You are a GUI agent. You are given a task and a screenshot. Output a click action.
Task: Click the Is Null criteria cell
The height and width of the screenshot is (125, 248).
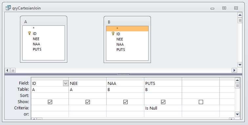pos(163,108)
